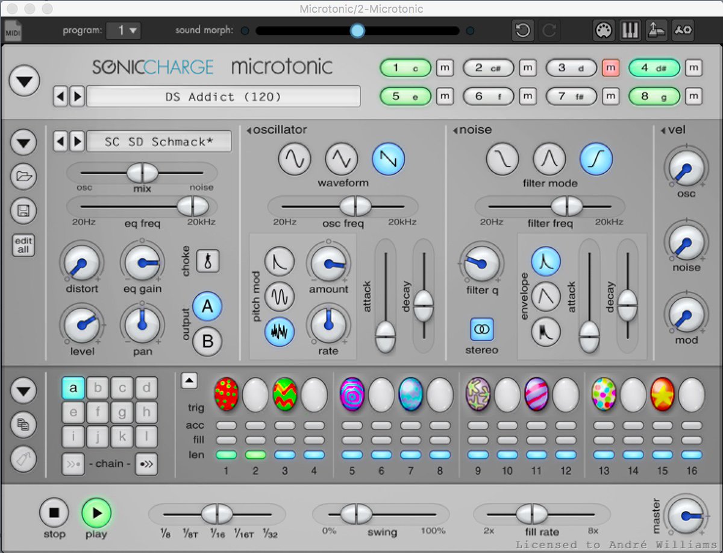Image resolution: width=723 pixels, height=553 pixels.
Task: Select the sawtooth oscillator waveform
Action: (x=389, y=159)
